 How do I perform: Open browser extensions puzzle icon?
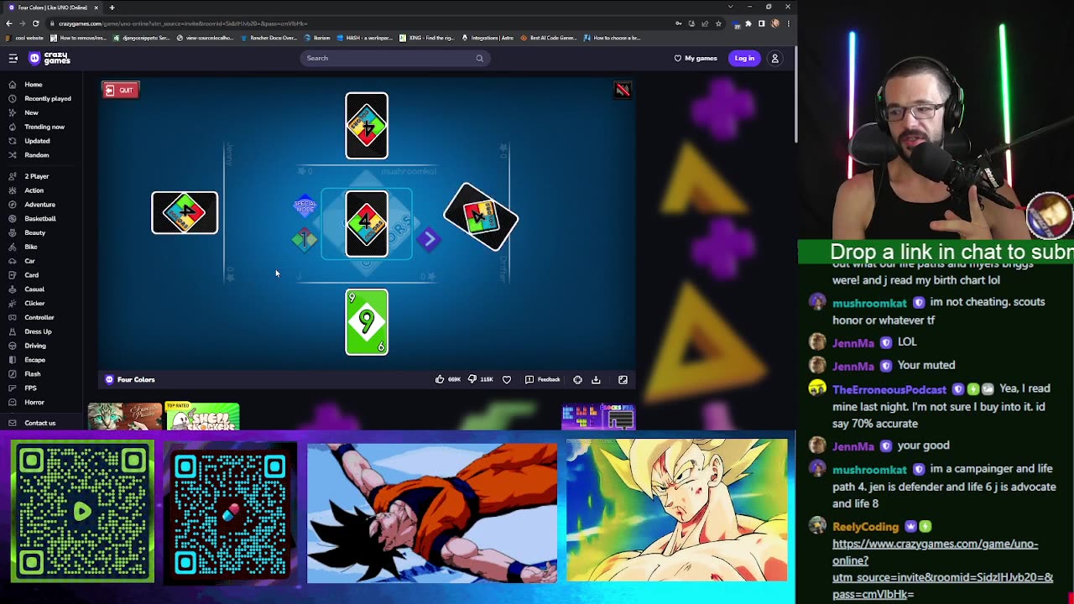click(x=748, y=23)
